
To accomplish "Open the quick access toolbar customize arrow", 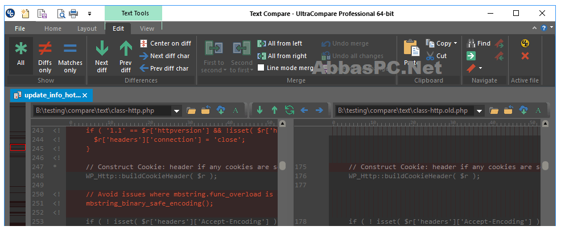I will pos(89,14).
